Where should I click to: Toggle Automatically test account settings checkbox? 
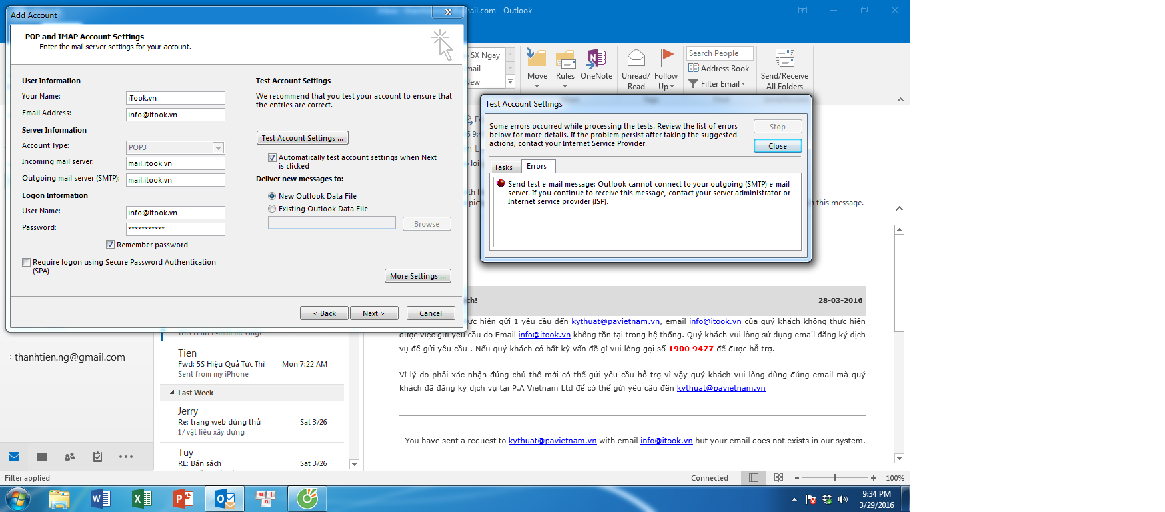(x=272, y=157)
